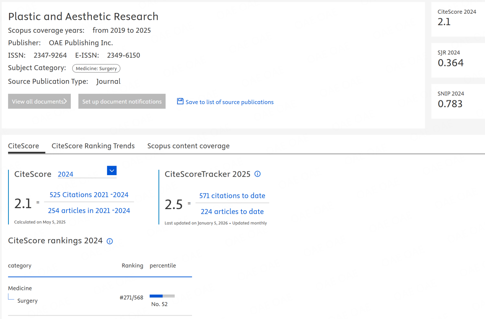Select the CiteScore tab
Screen dimensions: 485x319
point(23,146)
